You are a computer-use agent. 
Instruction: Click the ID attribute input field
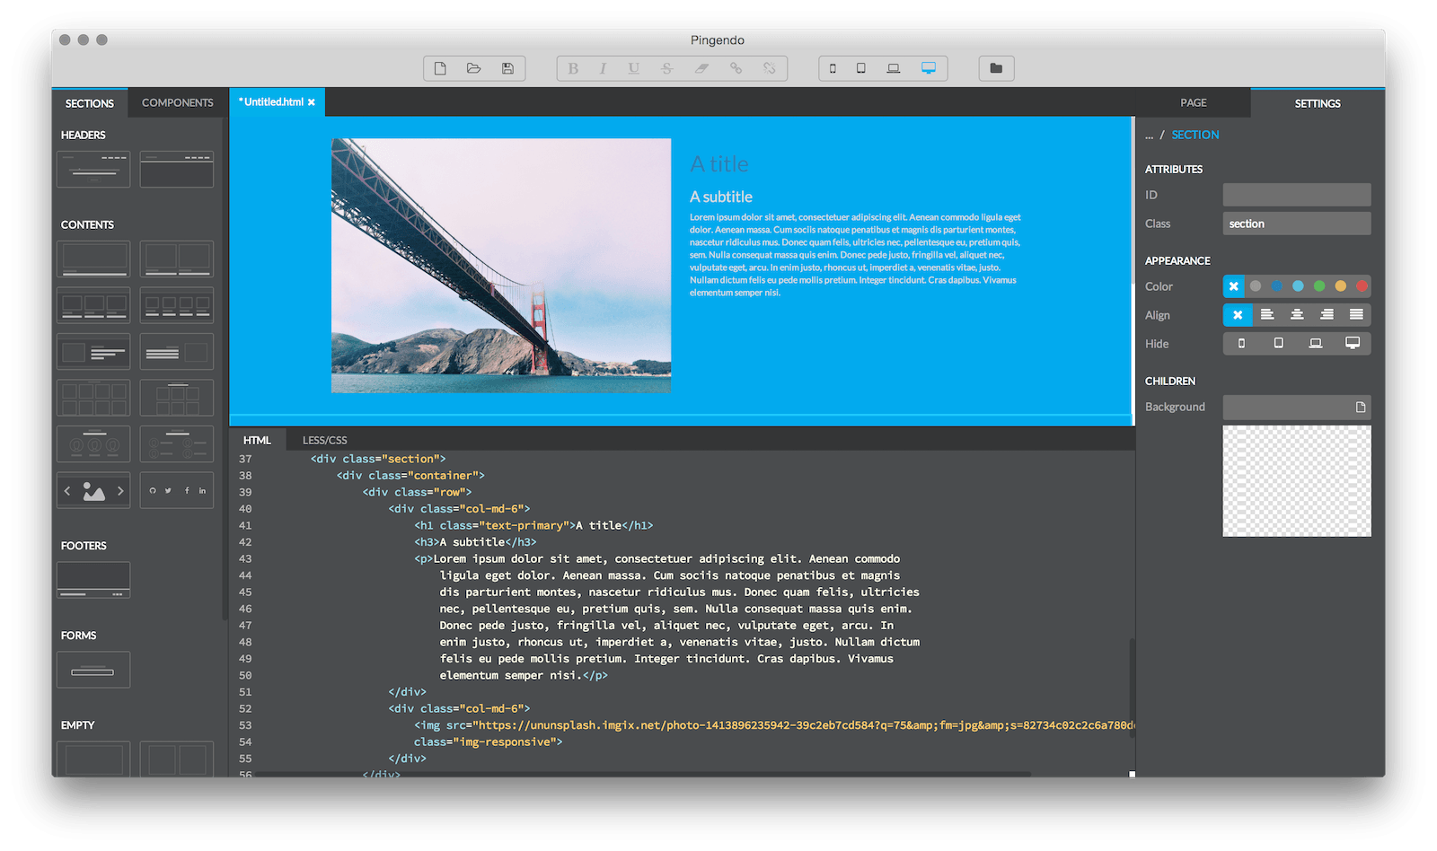click(1297, 195)
